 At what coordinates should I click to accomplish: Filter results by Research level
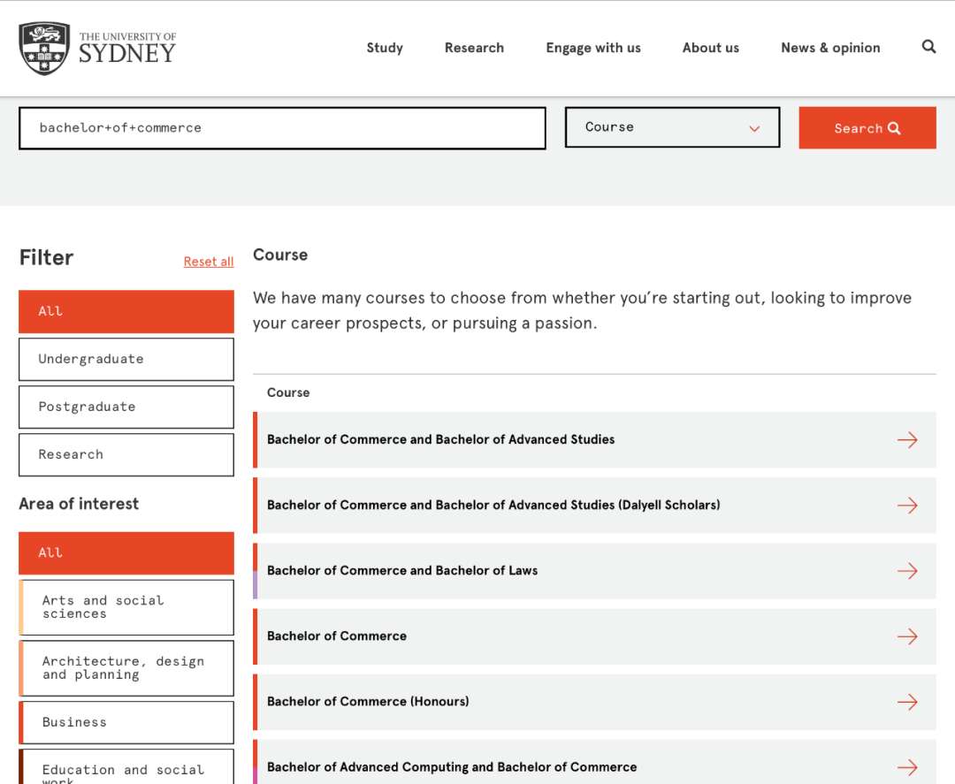126,454
